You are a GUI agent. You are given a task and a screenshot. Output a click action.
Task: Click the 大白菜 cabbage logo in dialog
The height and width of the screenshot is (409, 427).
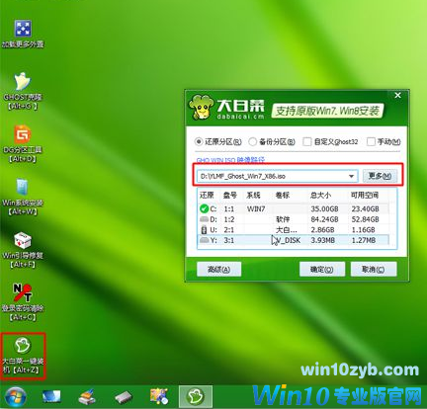point(201,107)
